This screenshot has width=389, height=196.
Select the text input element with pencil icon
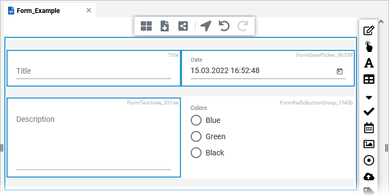368,30
